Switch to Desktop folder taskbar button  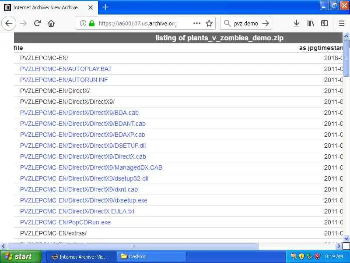(x=152, y=256)
